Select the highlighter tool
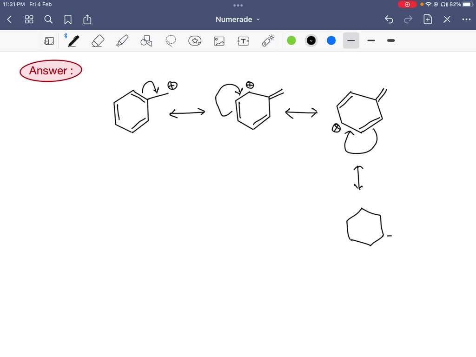 (121, 40)
